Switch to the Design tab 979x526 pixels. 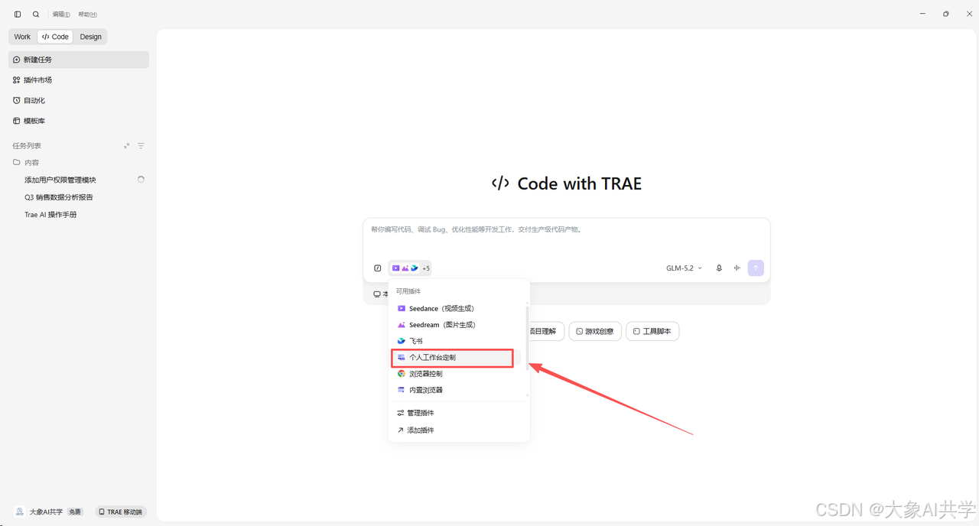[x=90, y=37]
